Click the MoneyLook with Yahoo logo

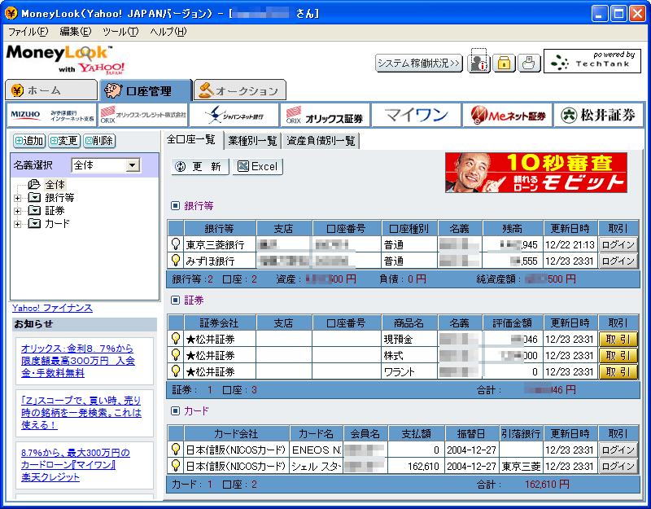pos(65,59)
